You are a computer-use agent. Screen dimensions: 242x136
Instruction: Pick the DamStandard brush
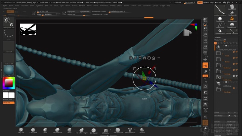(x=118, y=130)
